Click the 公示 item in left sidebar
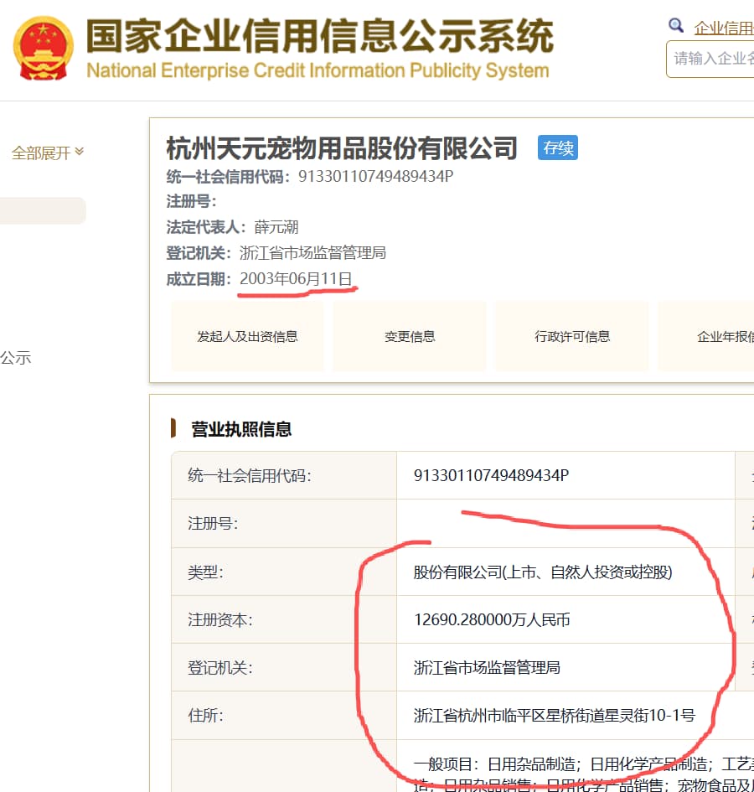The width and height of the screenshot is (754, 792). click(x=16, y=358)
